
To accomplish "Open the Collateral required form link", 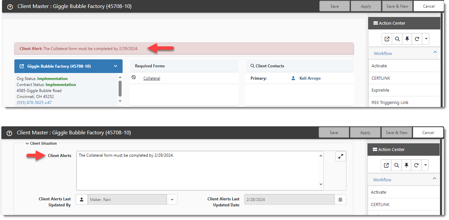I will pyautogui.click(x=152, y=78).
